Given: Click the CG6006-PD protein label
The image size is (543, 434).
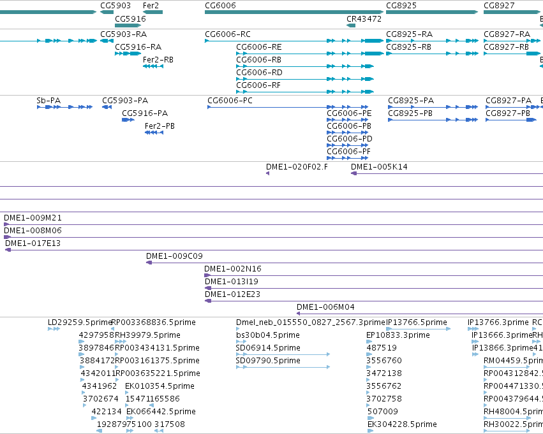Looking at the screenshot, I should tap(350, 139).
